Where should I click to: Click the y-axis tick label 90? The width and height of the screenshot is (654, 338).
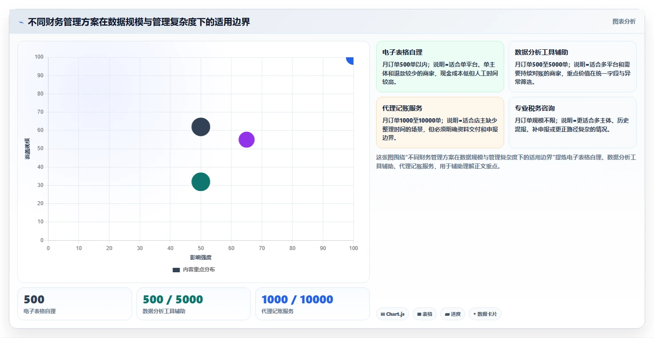(40, 76)
